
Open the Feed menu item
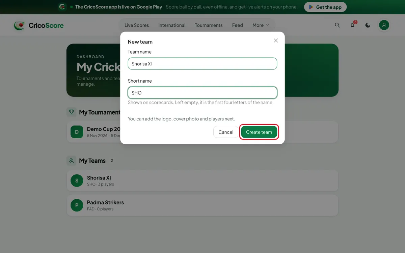point(238,25)
